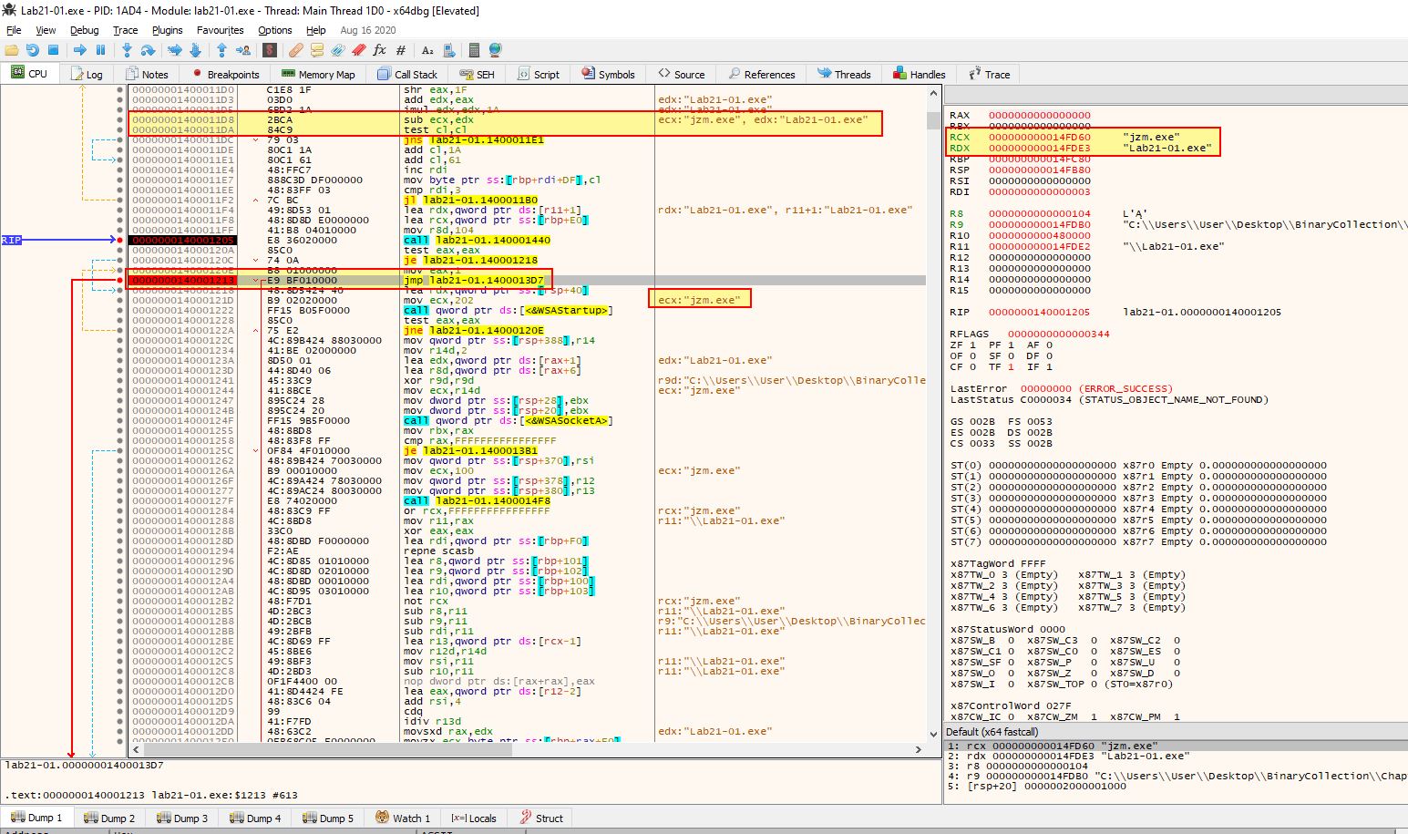Switch to the SEH tab

[477, 74]
